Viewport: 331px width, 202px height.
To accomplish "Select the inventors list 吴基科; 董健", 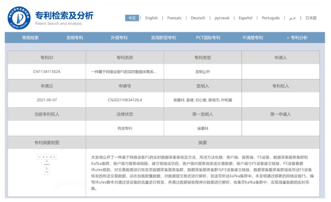I will pos(202,100).
